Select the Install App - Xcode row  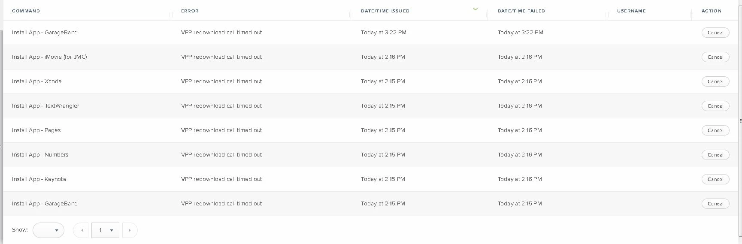(371, 81)
